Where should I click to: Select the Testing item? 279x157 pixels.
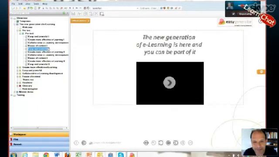point(20,95)
